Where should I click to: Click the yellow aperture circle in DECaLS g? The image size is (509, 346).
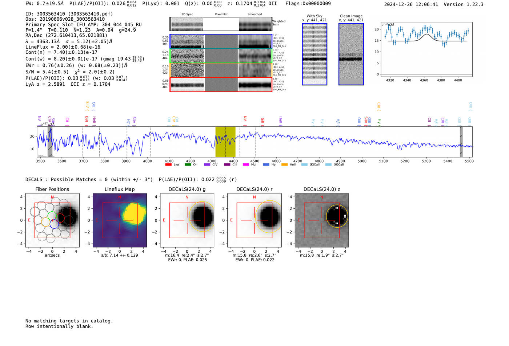coord(201,217)
